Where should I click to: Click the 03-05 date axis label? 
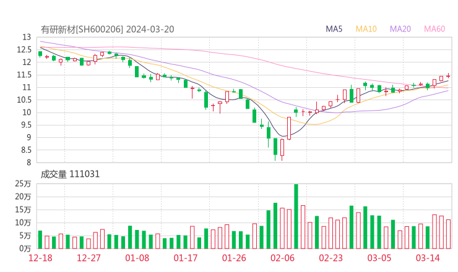pyautogui.click(x=379, y=258)
